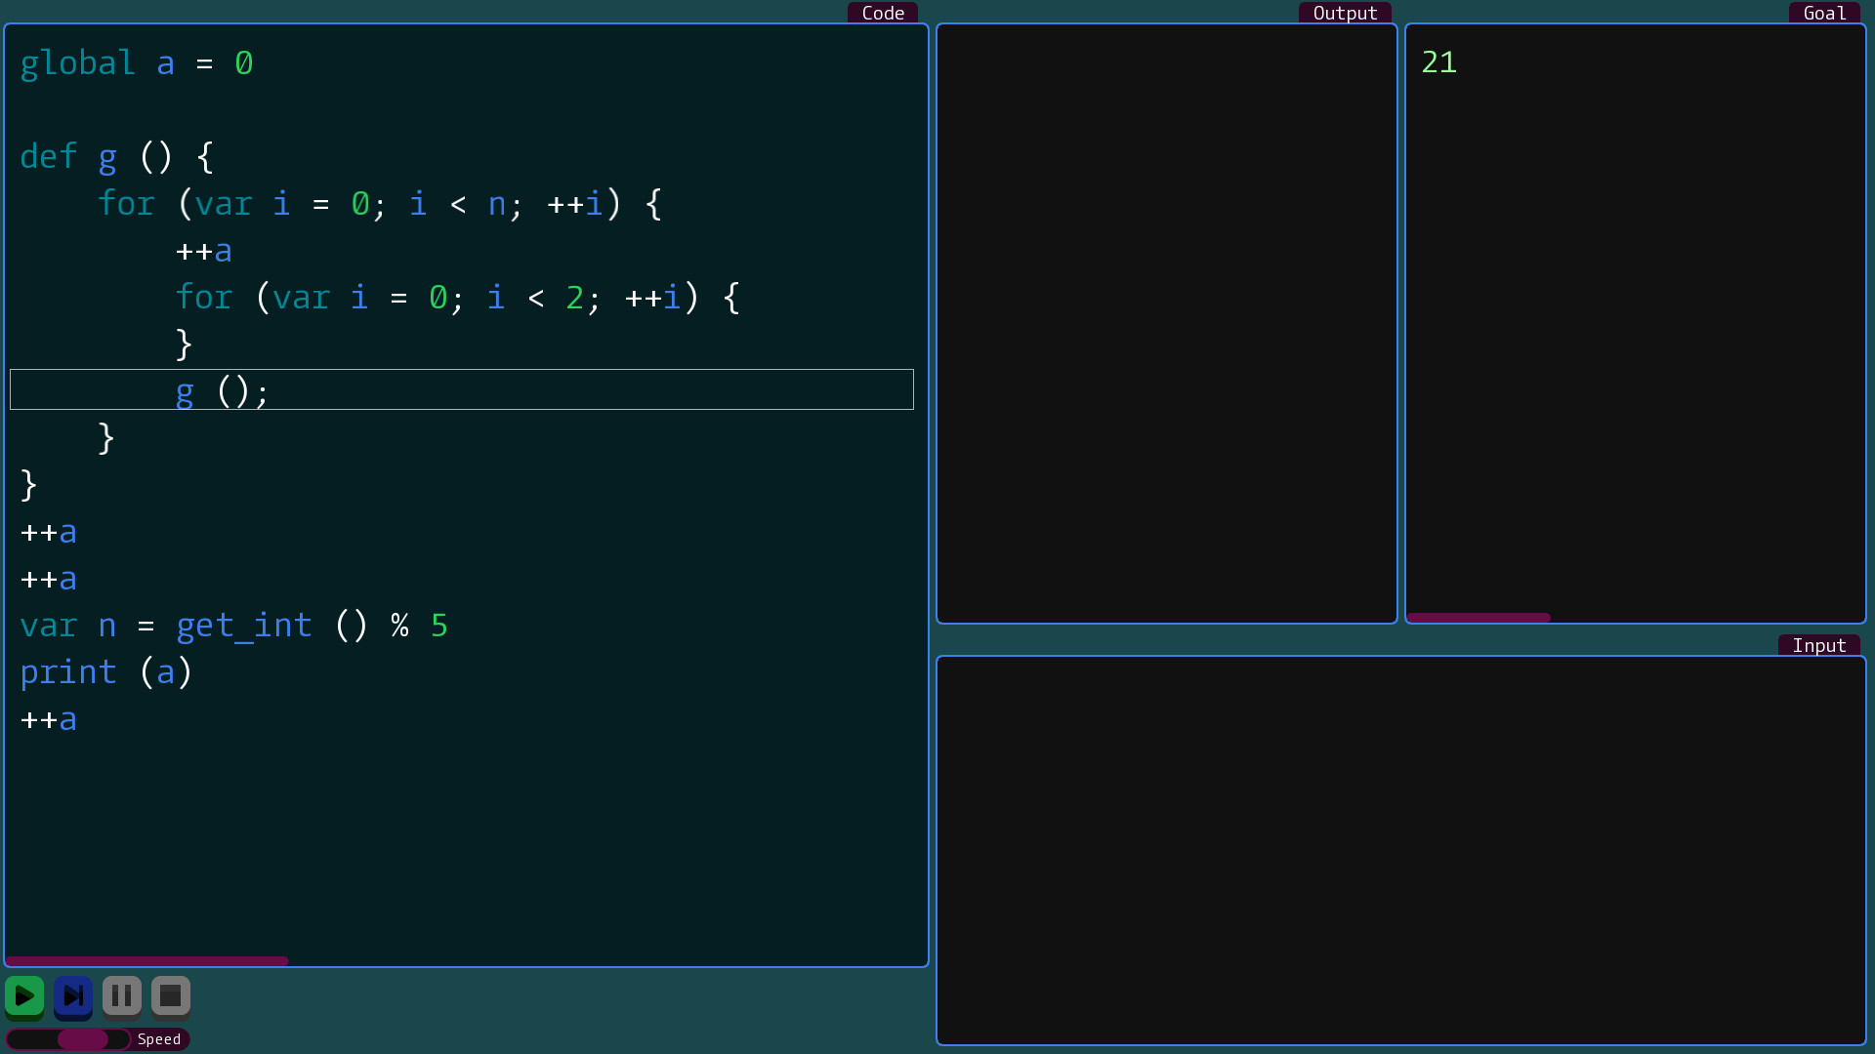1875x1054 pixels.
Task: Select the Output panel tab label
Action: click(x=1345, y=13)
